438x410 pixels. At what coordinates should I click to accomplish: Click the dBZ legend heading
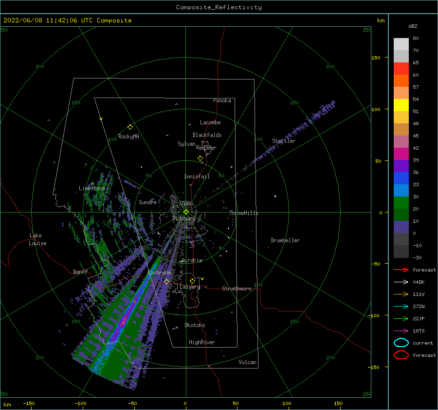[x=413, y=26]
